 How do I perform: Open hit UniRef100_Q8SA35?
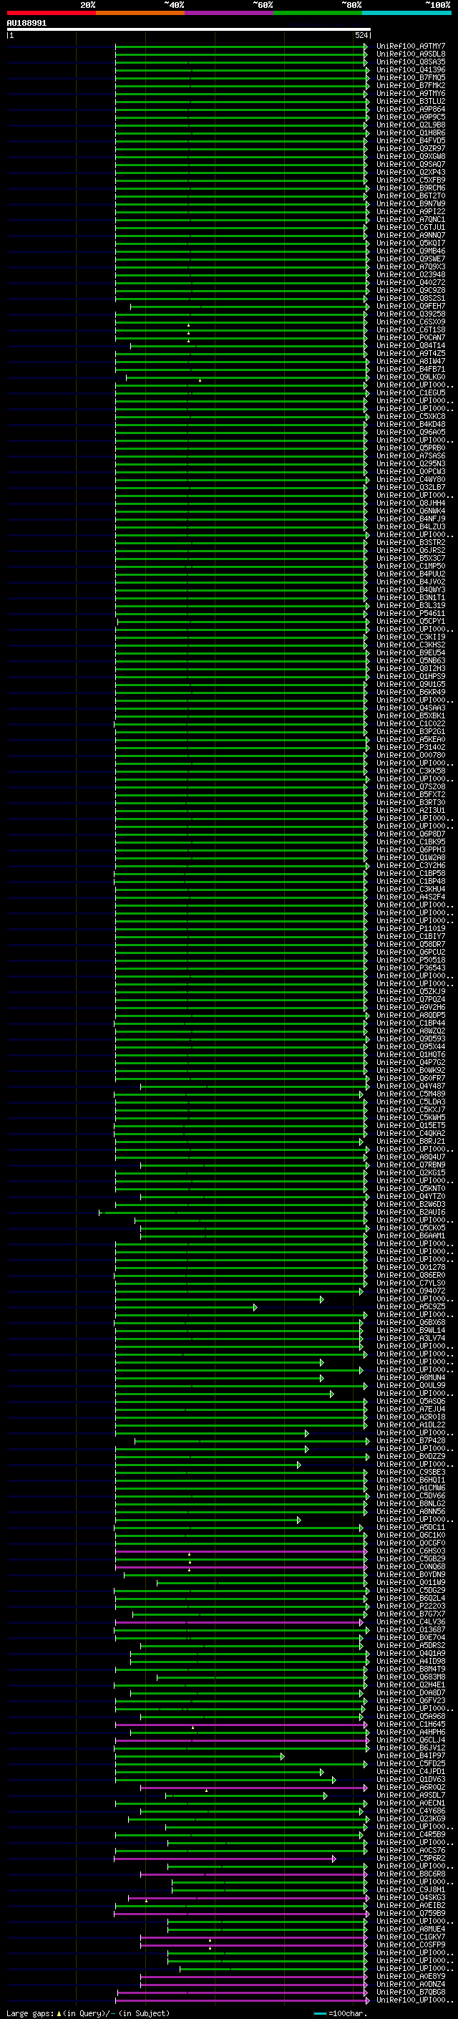tap(410, 62)
